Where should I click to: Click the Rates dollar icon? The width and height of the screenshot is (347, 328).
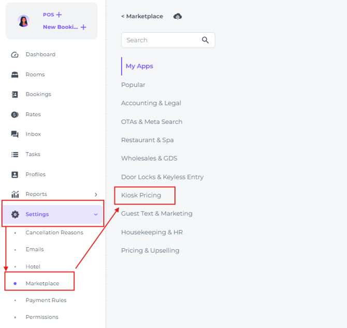pos(15,115)
